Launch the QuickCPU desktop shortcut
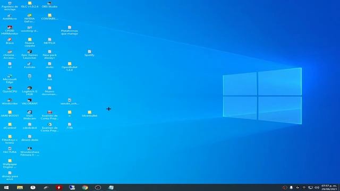This screenshot has width=340, height=191. 10,90
